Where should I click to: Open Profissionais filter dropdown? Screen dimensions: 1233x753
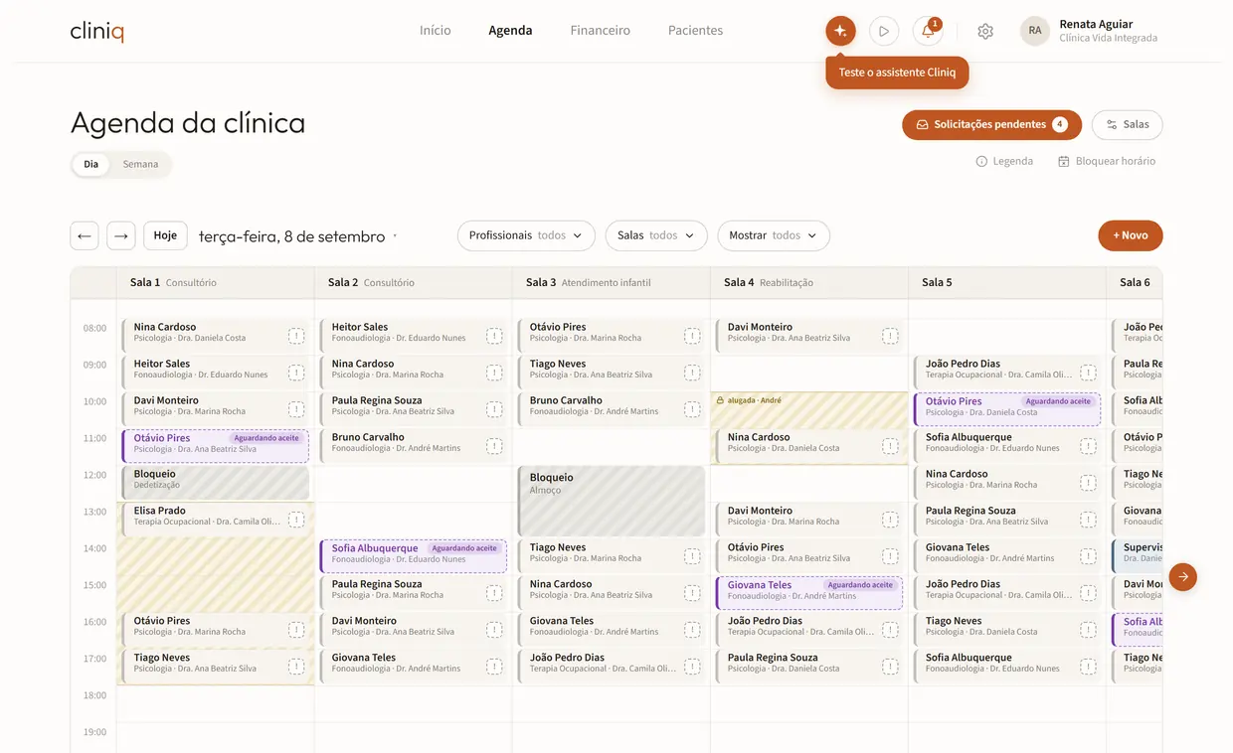point(526,235)
